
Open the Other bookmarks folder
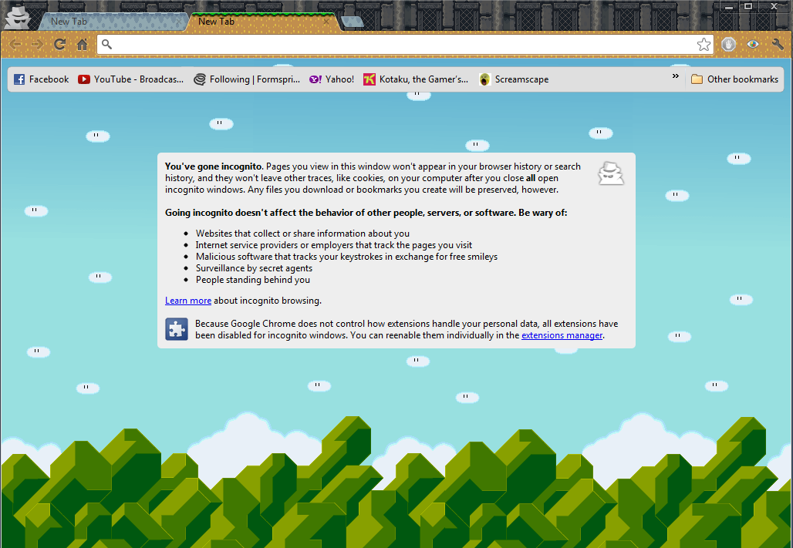click(735, 79)
